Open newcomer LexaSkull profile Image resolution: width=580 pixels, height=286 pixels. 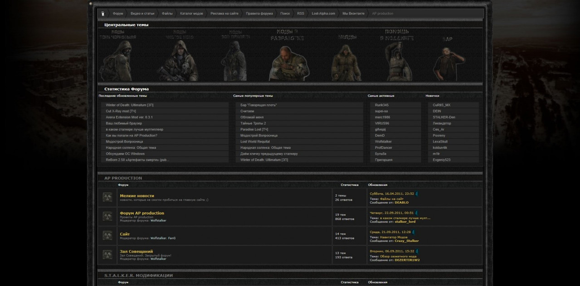point(440,141)
